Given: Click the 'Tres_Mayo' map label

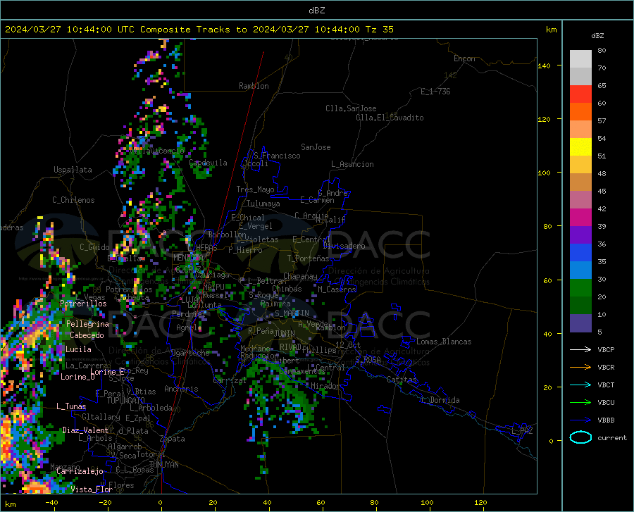Looking at the screenshot, I should (255, 189).
